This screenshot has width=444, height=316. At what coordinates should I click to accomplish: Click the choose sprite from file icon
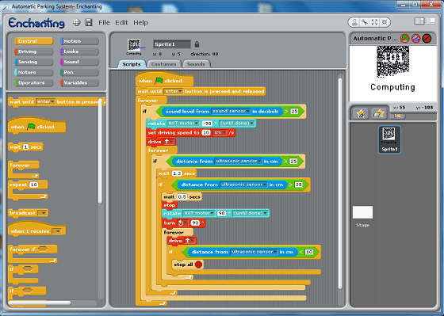click(379, 114)
